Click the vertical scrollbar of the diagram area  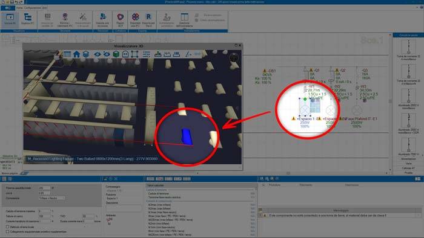pos(390,103)
